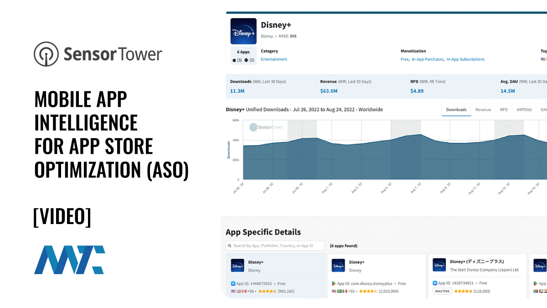Click the App Specific Details heading

(x=263, y=232)
